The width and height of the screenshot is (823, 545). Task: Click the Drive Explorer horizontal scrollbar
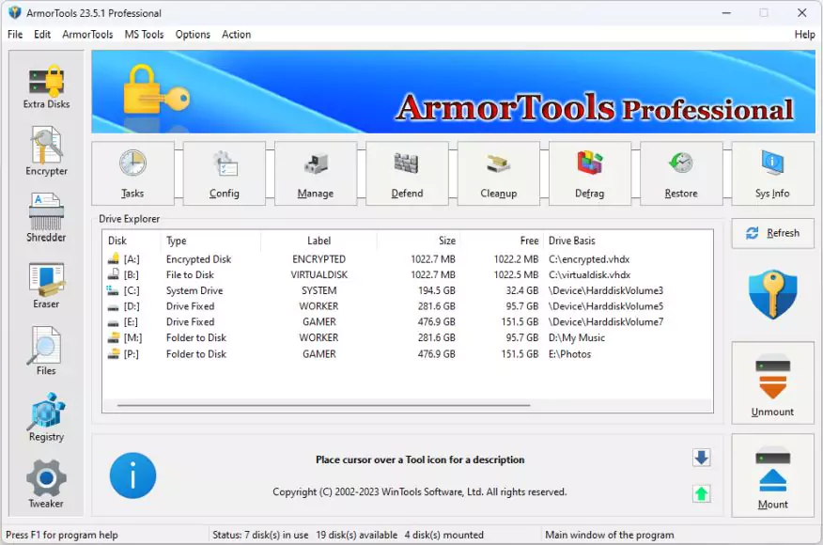(323, 405)
